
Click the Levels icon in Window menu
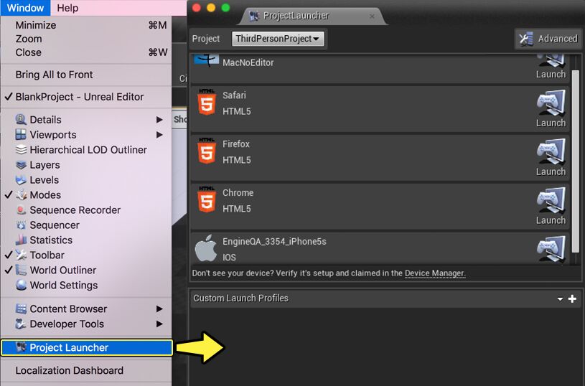[x=21, y=180]
